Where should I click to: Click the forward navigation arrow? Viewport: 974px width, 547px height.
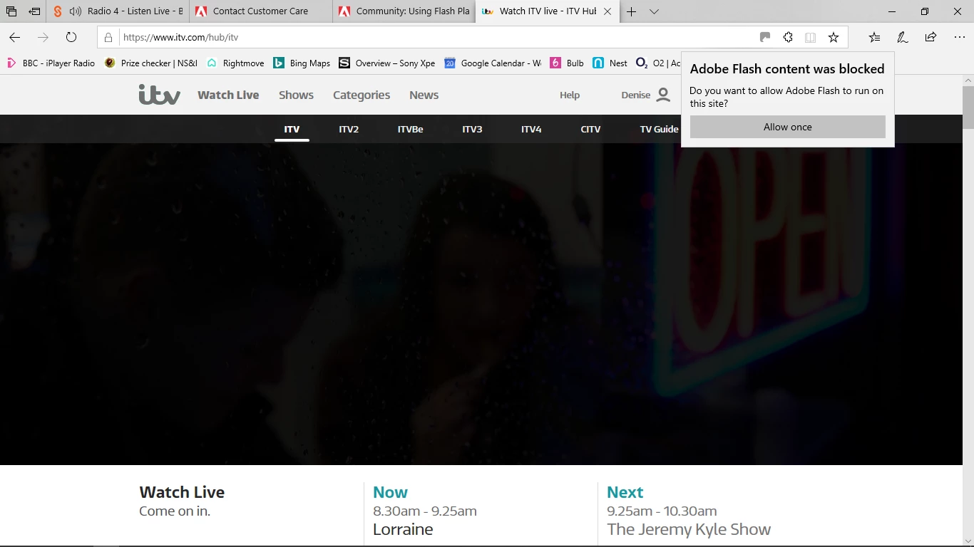pyautogui.click(x=43, y=37)
